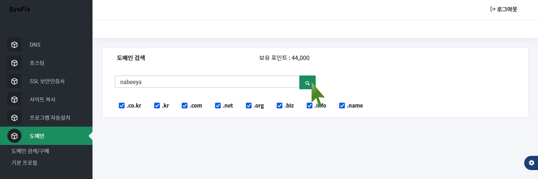Uncheck the .net extension checkbox
Viewport: 538px width, 179px height.
[218, 106]
